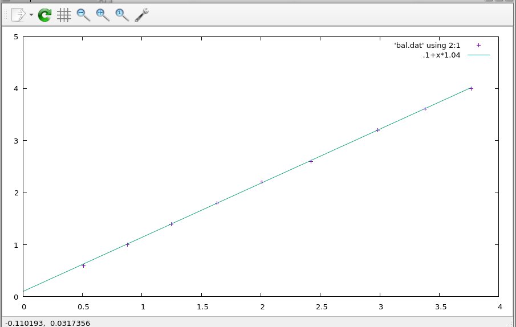Click the x-axis tick label "2.5"

click(x=322, y=307)
